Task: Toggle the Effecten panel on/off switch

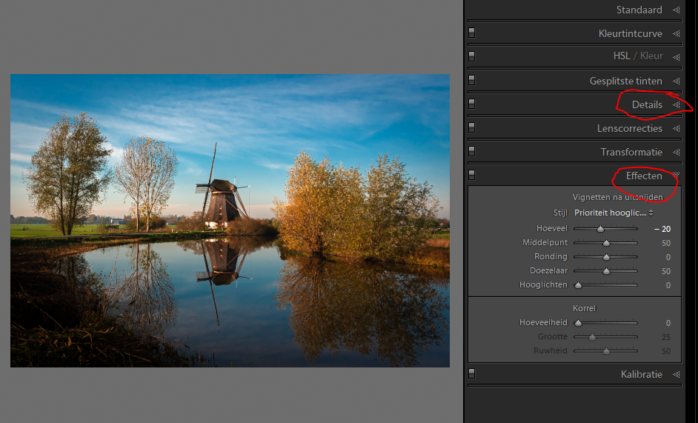Action: tap(471, 176)
